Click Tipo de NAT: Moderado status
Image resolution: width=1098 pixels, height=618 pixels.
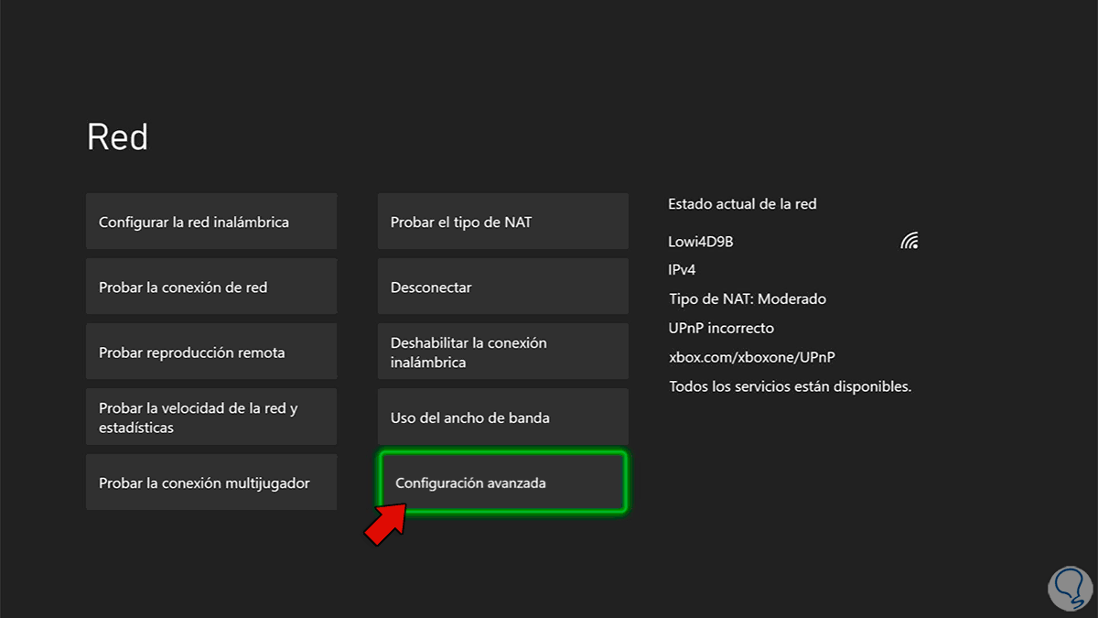(747, 298)
